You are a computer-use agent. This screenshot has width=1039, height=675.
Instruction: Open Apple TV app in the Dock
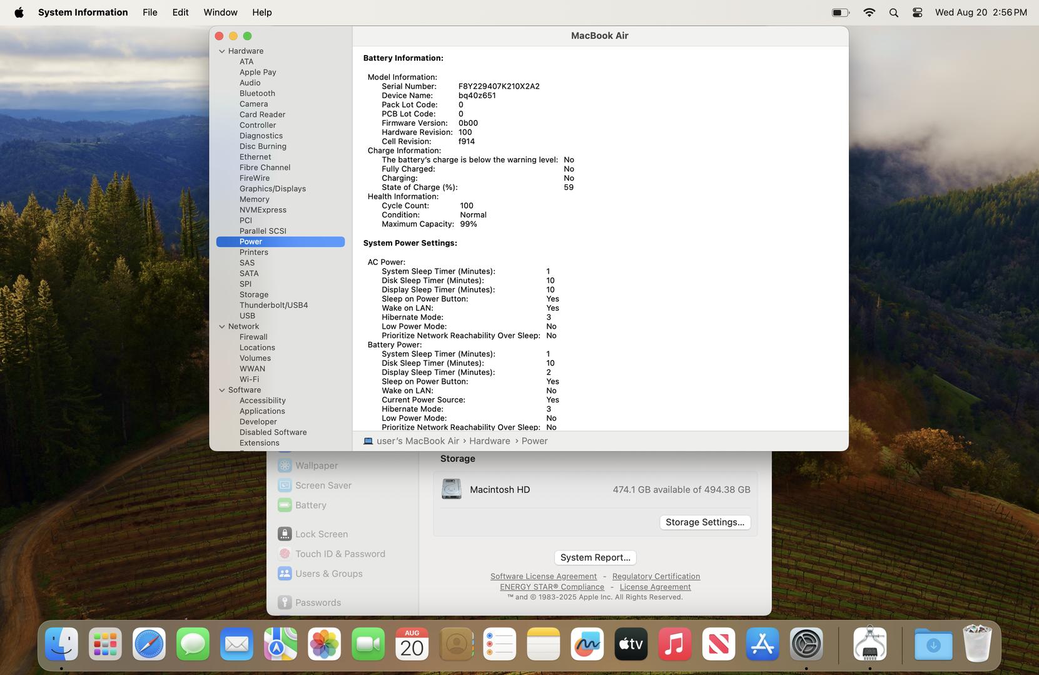631,644
